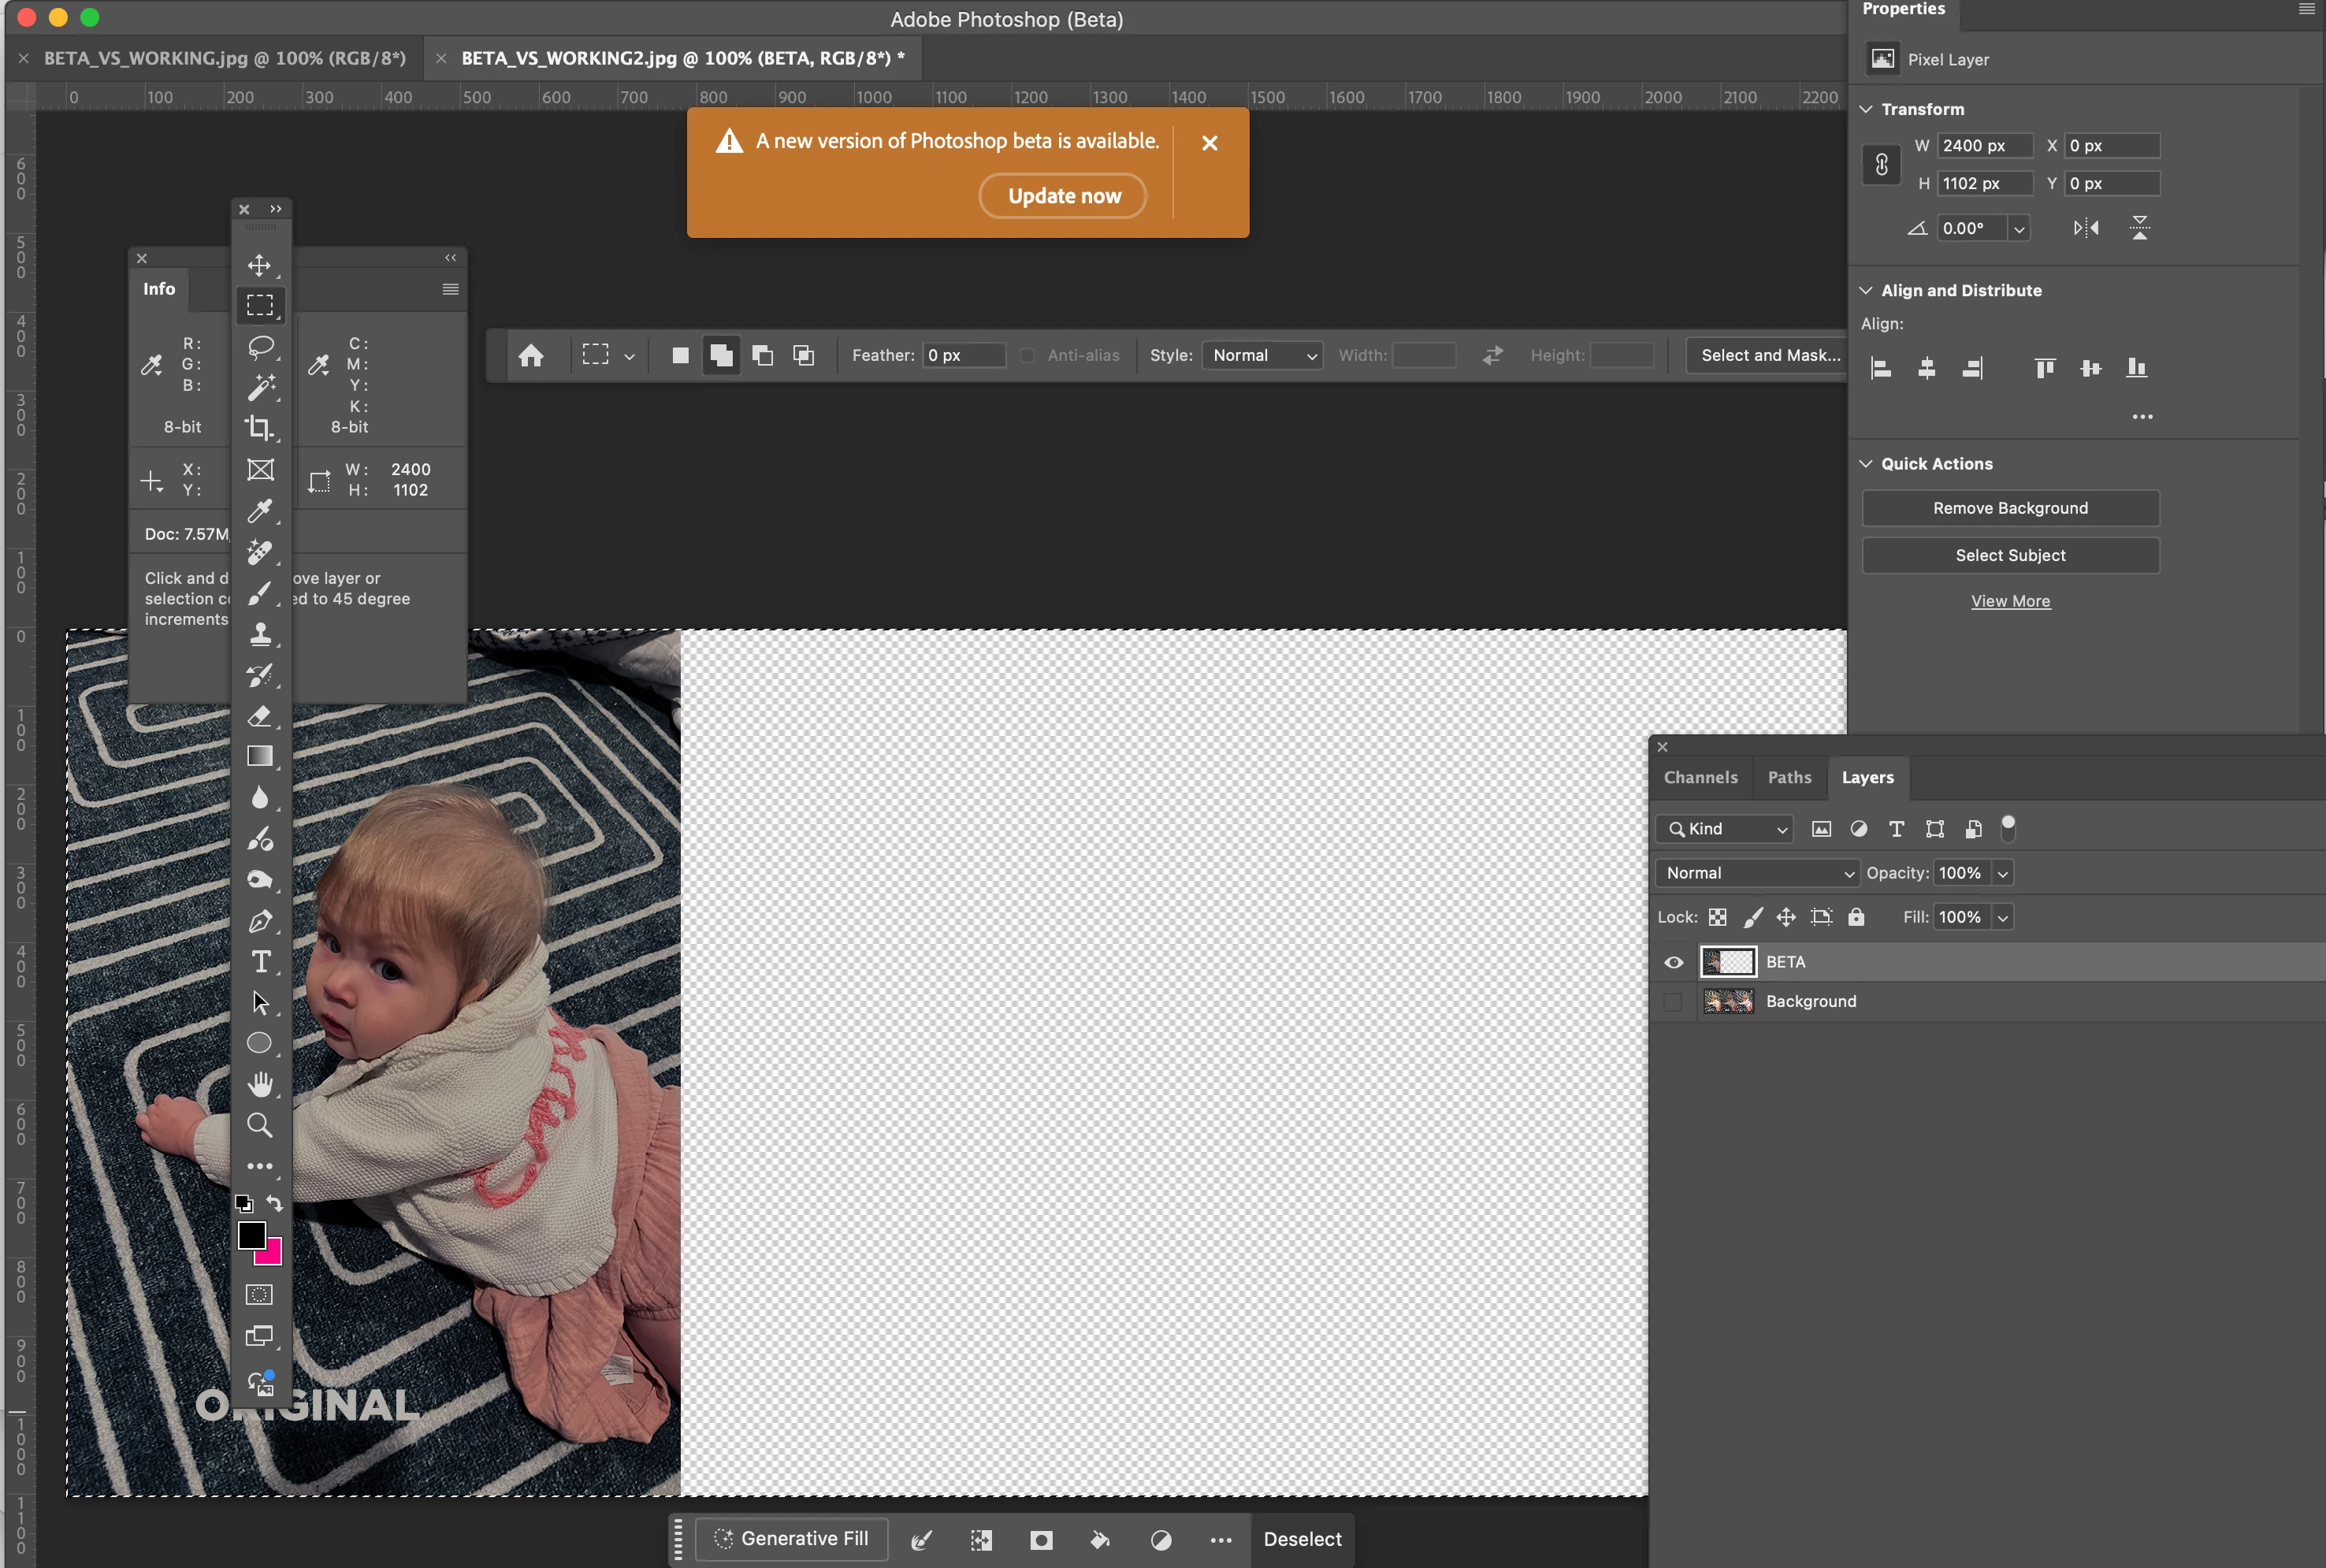Select the Crop tool
The height and width of the screenshot is (1568, 2326).
[x=260, y=428]
